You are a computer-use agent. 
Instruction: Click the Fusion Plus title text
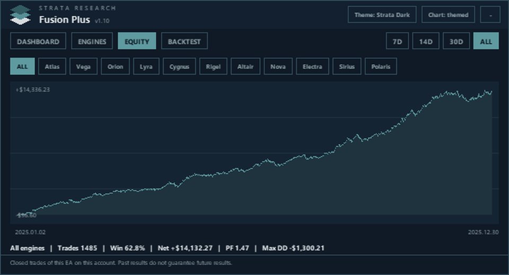64,20
